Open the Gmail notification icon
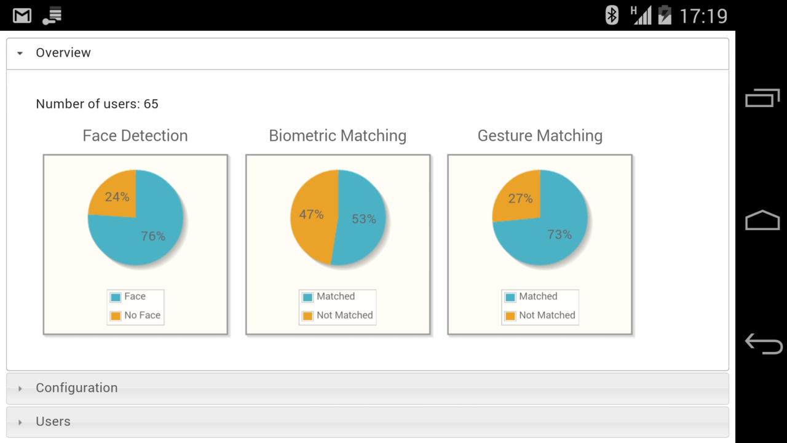The width and height of the screenshot is (787, 443). click(x=22, y=15)
